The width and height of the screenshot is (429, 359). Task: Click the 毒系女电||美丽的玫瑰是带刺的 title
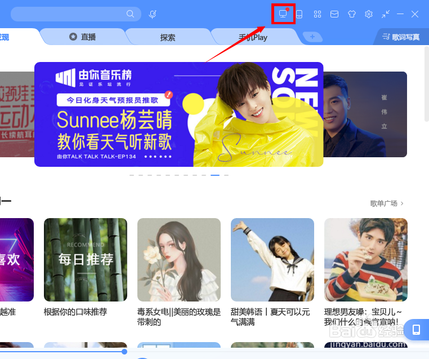pyautogui.click(x=179, y=317)
